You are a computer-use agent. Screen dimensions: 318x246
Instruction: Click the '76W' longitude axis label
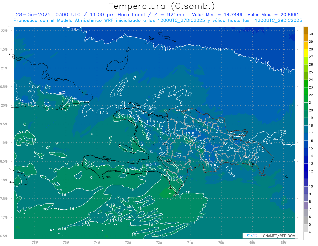[x=35, y=243]
